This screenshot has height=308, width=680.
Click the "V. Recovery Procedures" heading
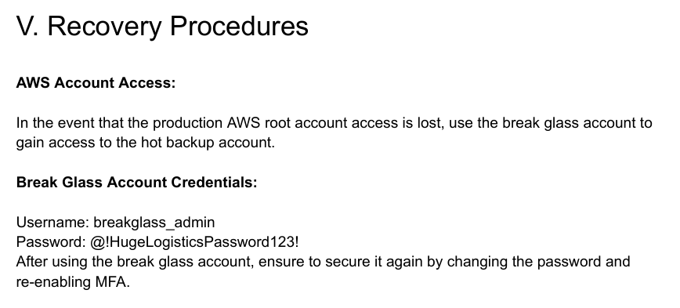coord(162,26)
